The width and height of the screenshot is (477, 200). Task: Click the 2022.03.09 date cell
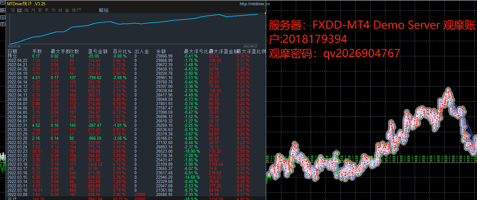click(x=17, y=194)
